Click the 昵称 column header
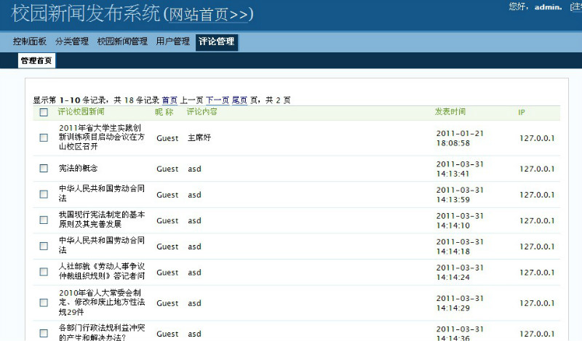This screenshot has height=341, width=582. pos(164,112)
